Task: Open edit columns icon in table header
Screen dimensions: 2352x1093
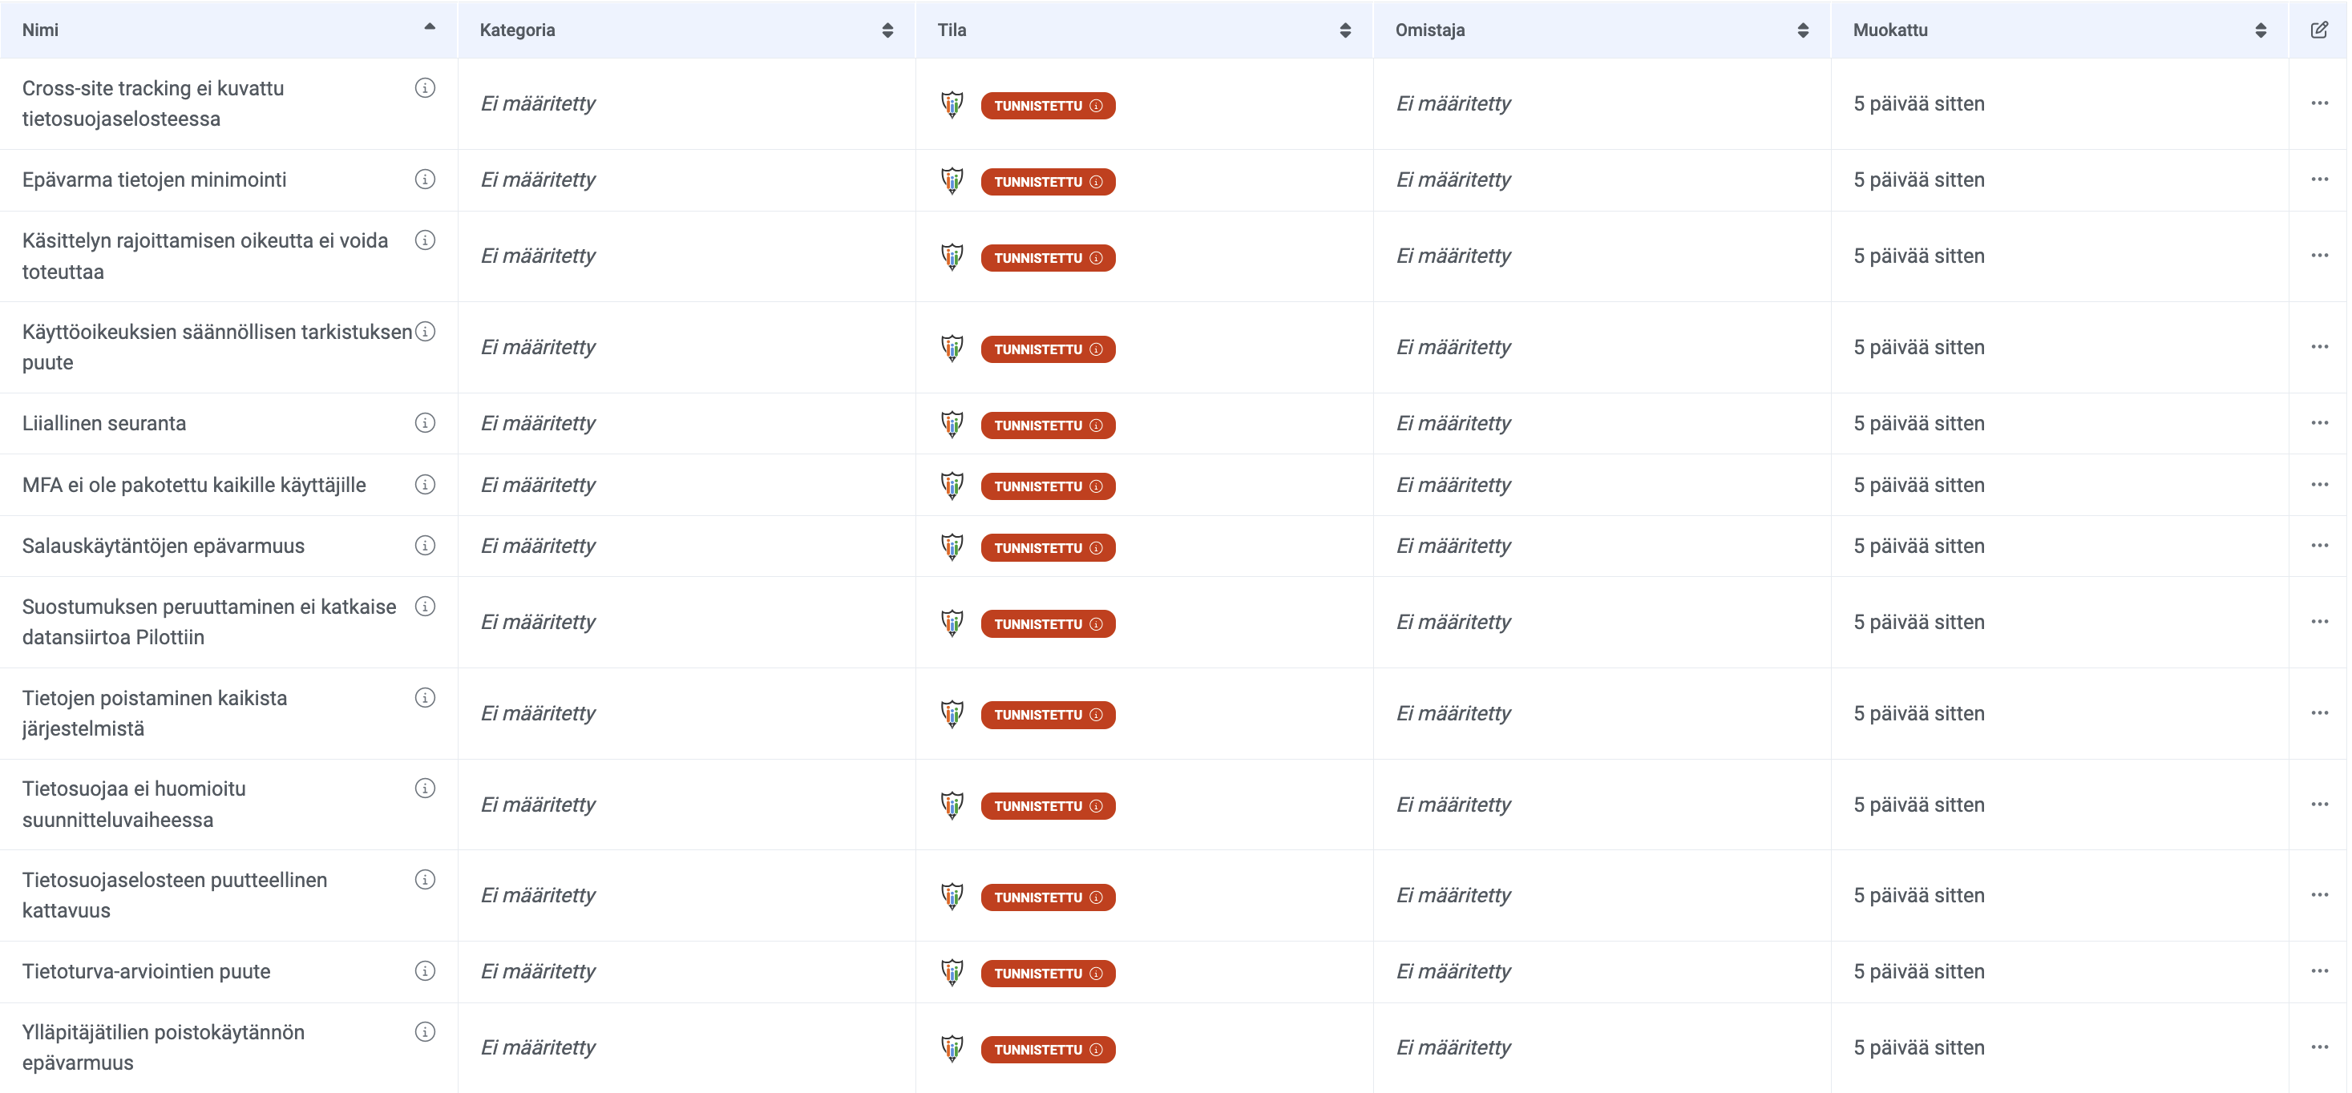Action: point(2318,30)
